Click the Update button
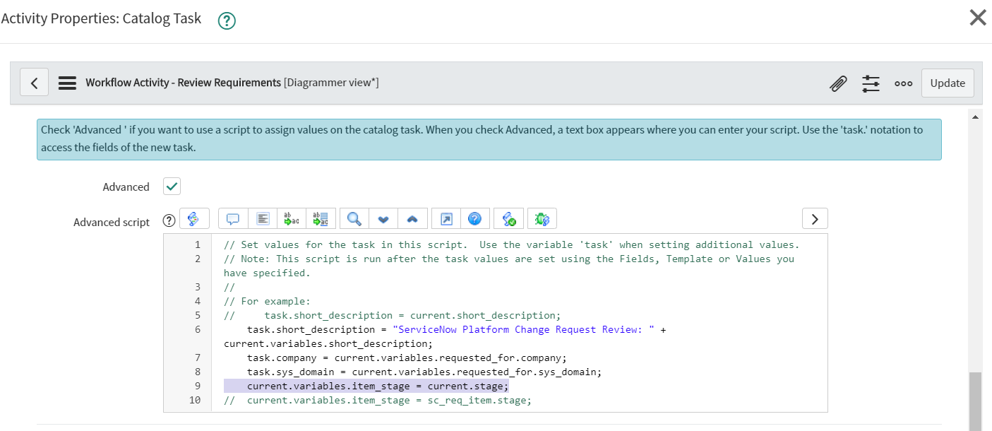The image size is (992, 431). coord(948,83)
